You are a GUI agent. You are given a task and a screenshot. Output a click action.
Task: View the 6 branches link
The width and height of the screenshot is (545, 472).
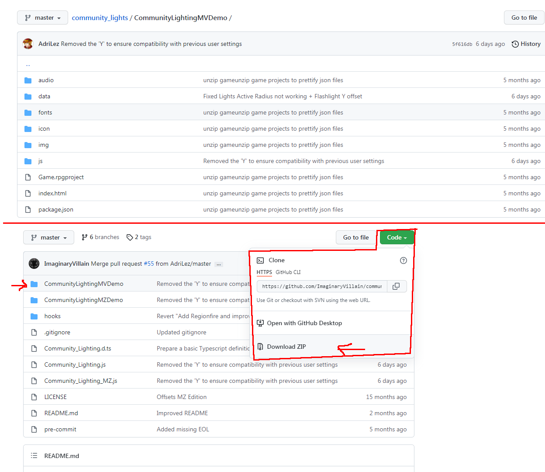click(100, 237)
